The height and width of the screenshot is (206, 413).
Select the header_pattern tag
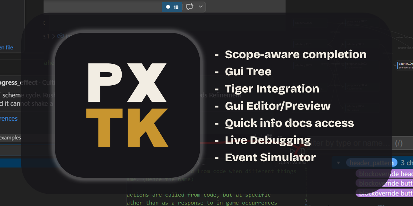pyautogui.click(x=371, y=163)
